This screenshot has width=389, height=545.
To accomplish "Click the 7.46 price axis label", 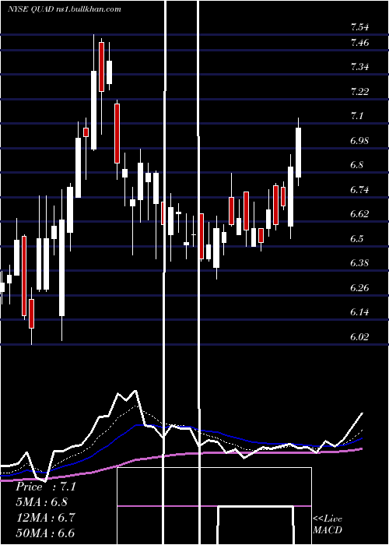I will pyautogui.click(x=359, y=43).
